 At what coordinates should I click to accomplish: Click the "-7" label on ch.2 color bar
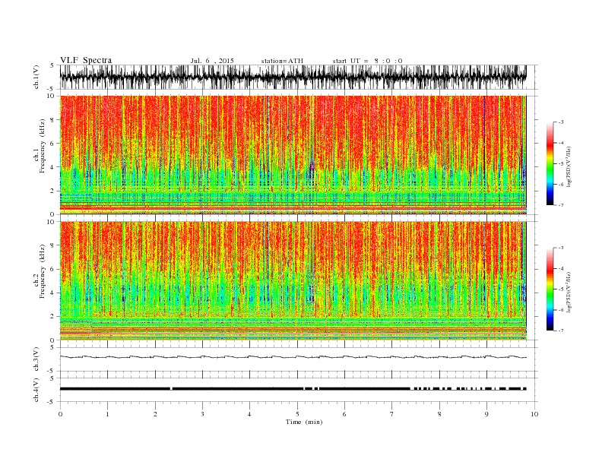pyautogui.click(x=561, y=331)
